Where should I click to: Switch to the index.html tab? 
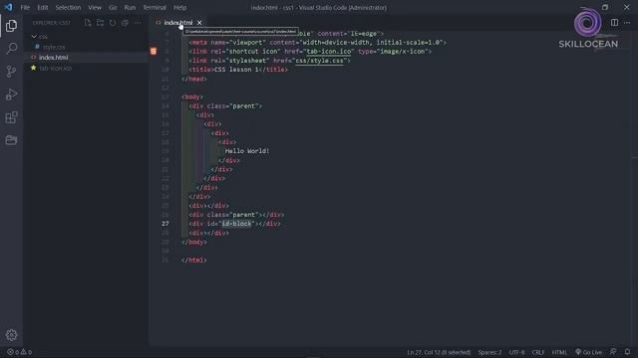[178, 23]
